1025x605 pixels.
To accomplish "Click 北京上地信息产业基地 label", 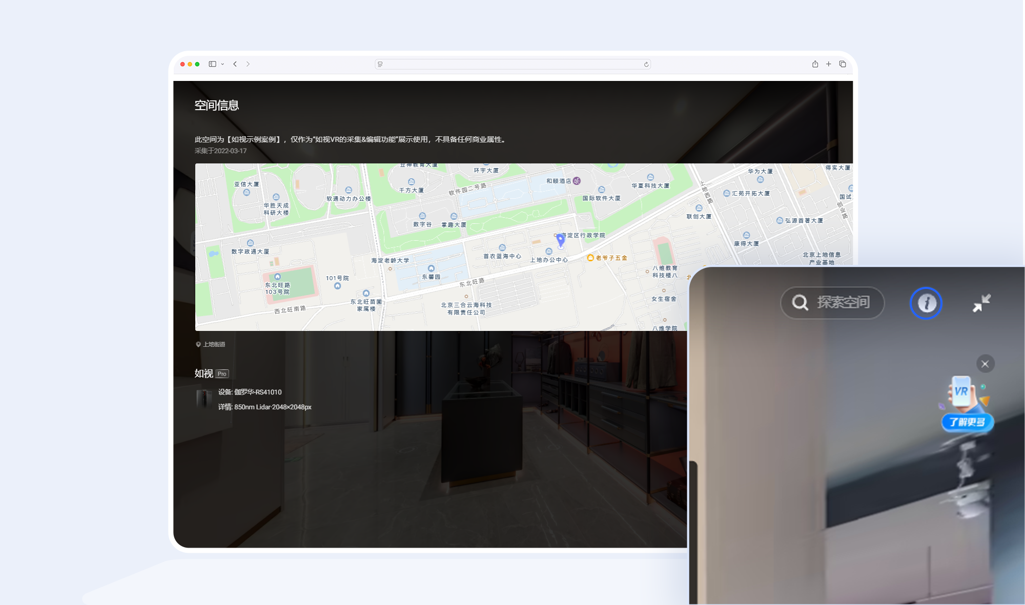I will (x=822, y=259).
